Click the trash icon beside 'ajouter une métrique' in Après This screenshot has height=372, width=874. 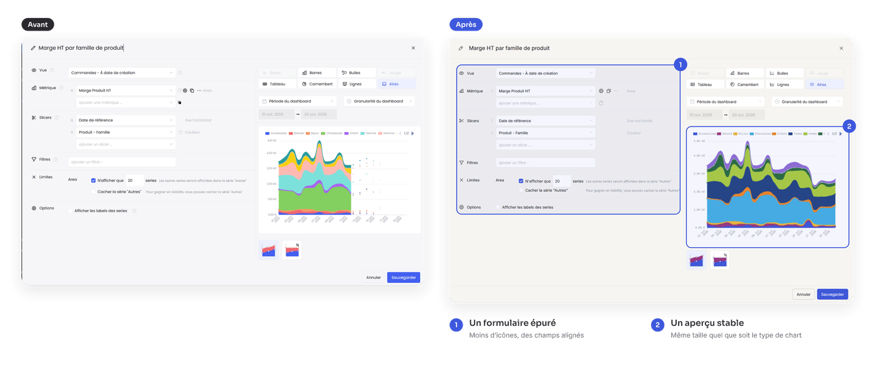[x=601, y=103]
